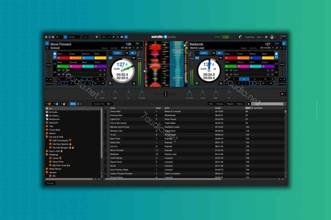The width and height of the screenshot is (331, 220).
Task: Trigger the cyan hot cue on deck 2
Action: coord(255,67)
